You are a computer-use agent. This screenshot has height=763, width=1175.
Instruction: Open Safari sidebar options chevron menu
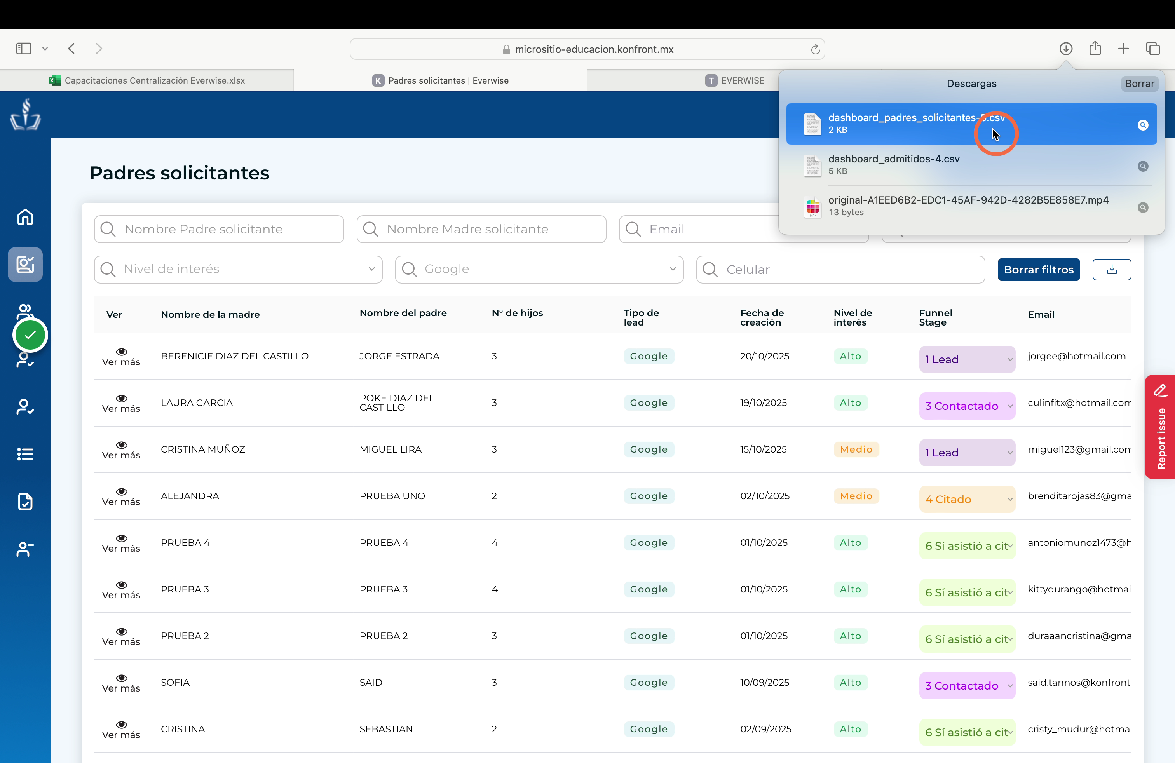point(45,48)
